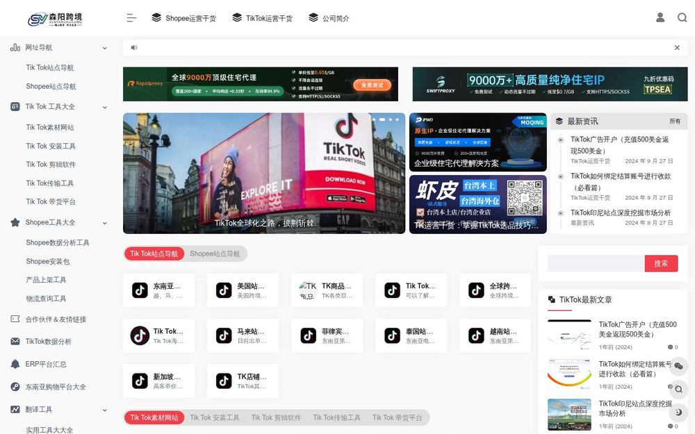Click TikTok icon on 东南亚 card
The width and height of the screenshot is (695, 434).
click(140, 290)
